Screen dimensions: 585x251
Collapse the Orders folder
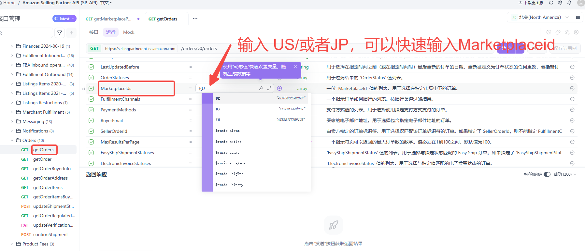tap(12, 140)
